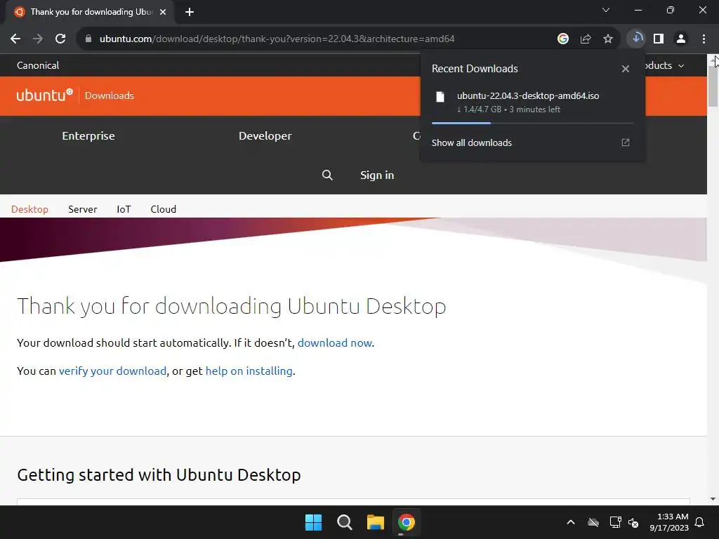The height and width of the screenshot is (539, 719).
Task: Reload the Ubuntu download page
Action: pyautogui.click(x=60, y=39)
